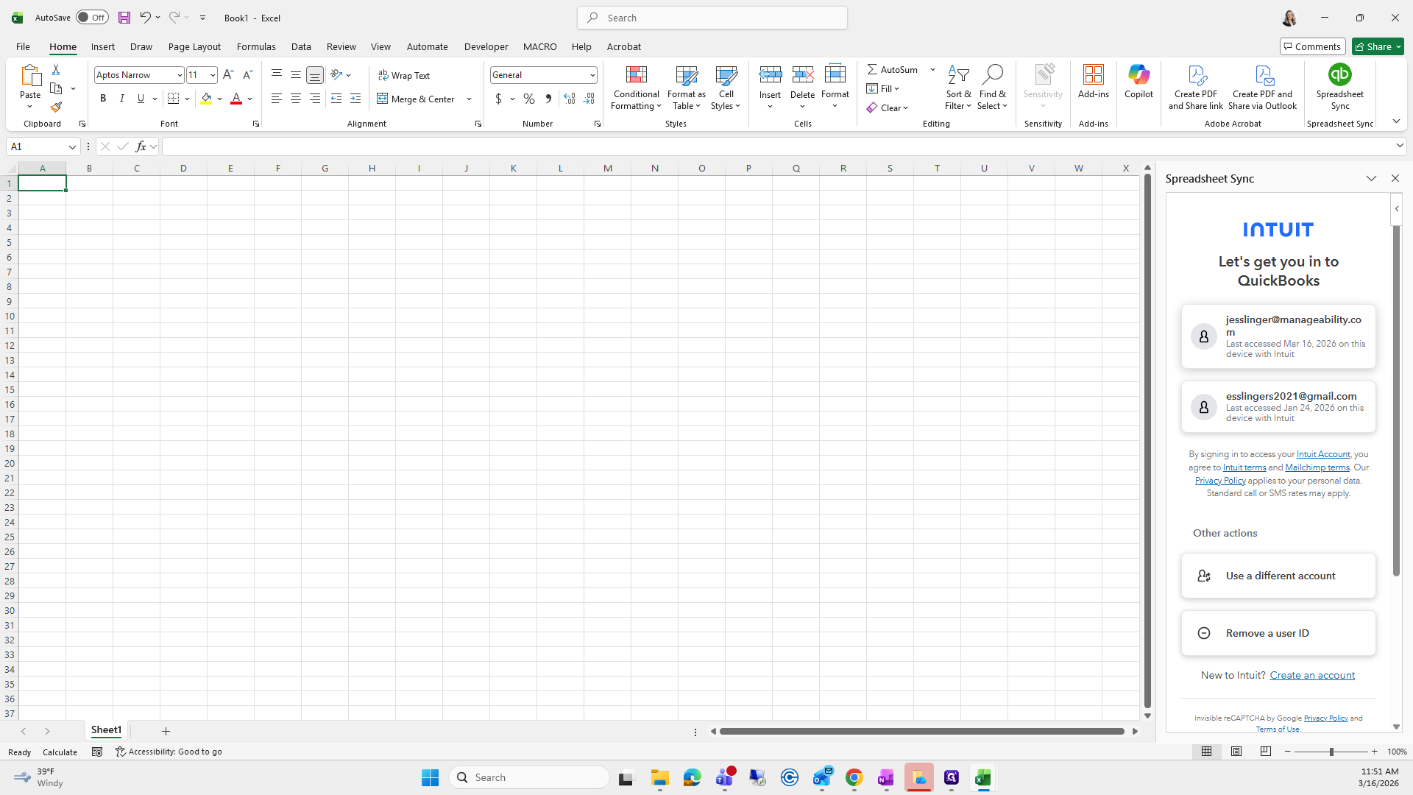Click the font color red swatch

coord(236,99)
